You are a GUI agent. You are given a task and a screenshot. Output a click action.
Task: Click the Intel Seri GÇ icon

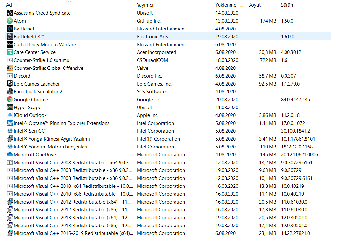9,131
